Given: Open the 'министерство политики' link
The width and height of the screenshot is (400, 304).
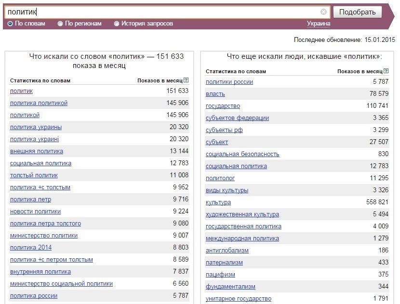Looking at the screenshot, I should [44, 236].
